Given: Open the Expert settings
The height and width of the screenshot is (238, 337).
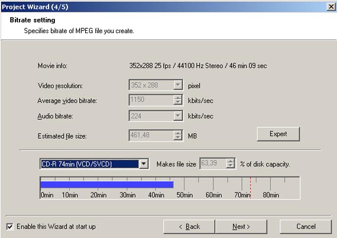Looking at the screenshot, I should (x=278, y=134).
